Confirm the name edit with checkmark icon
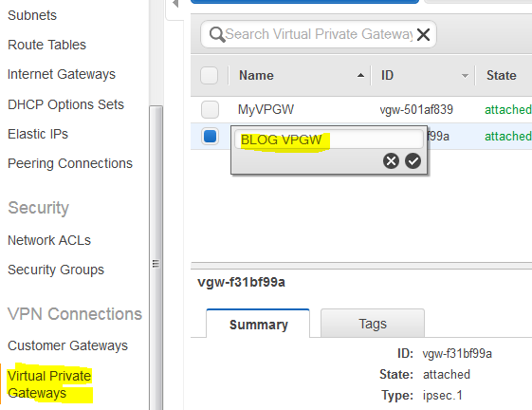This screenshot has width=532, height=410. 413,161
